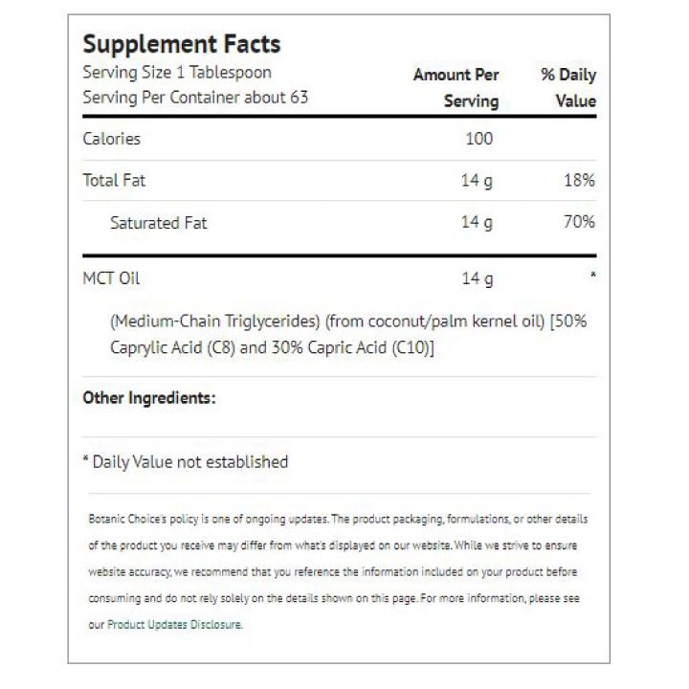Select the Saturated Fat row label
This screenshot has height=689, width=689.
pos(159,223)
